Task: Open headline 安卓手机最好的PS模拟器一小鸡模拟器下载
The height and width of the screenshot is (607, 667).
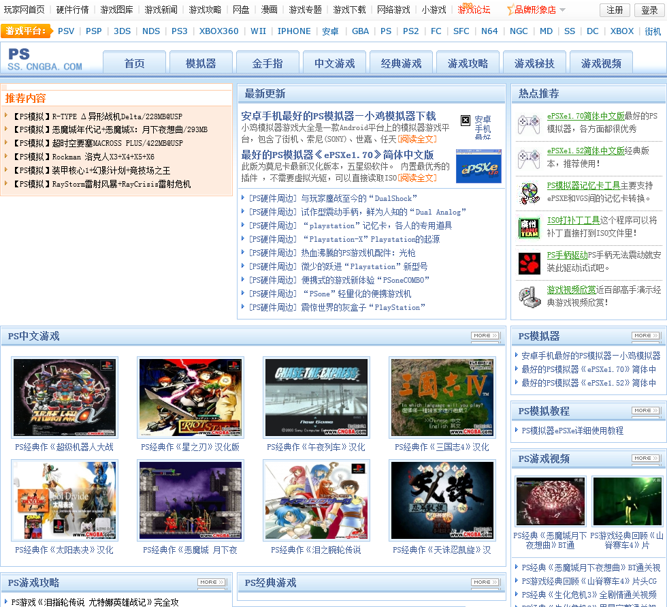Action: pyautogui.click(x=339, y=116)
